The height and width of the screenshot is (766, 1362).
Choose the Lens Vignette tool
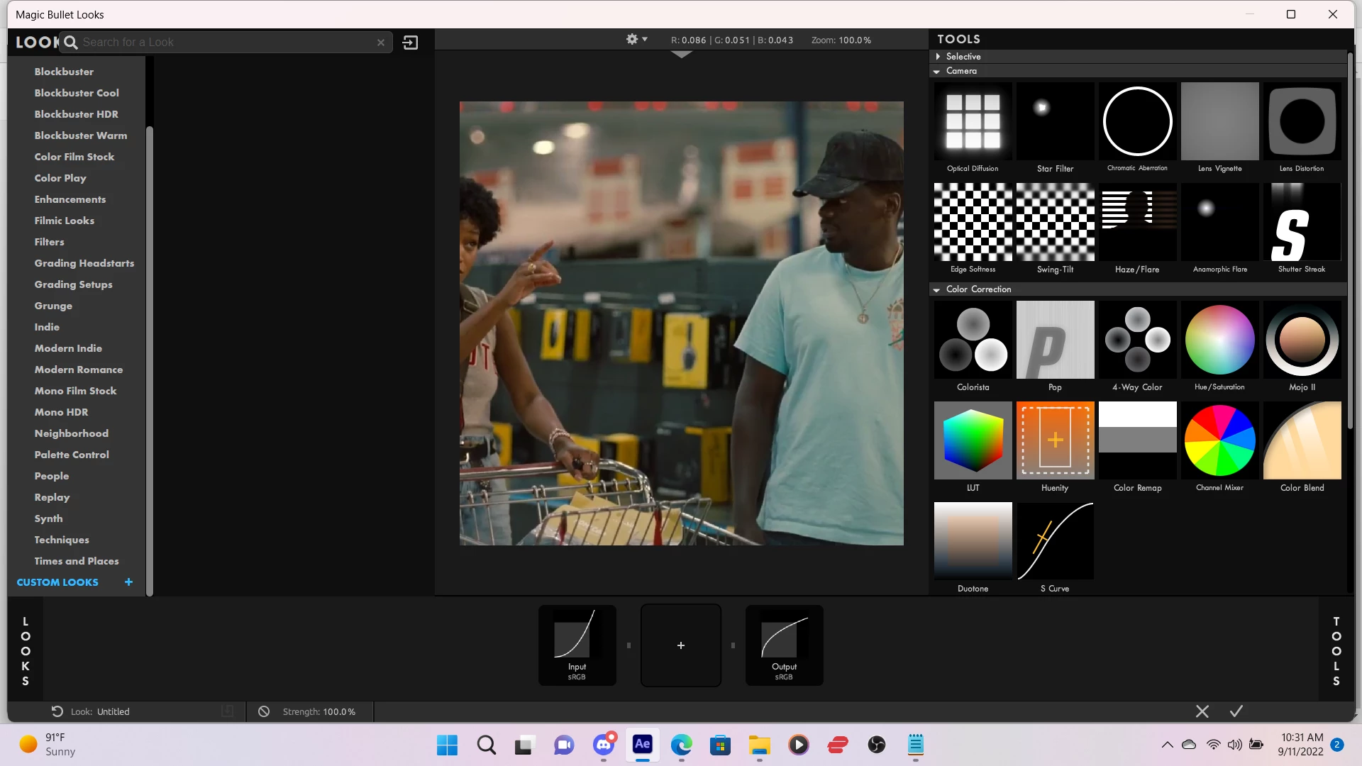1219,122
